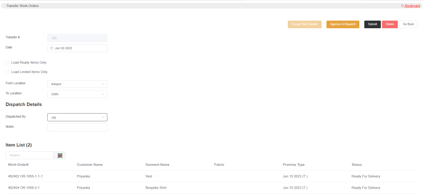Click promise date in Bespoke Shirt row
The width and height of the screenshot is (424, 194).
pyautogui.click(x=295, y=188)
